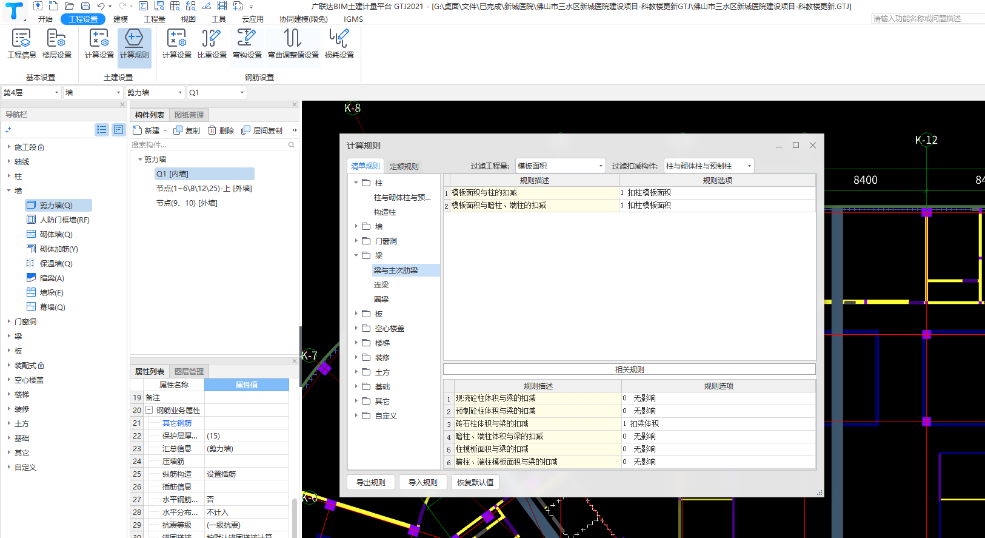Switch to 图层管理 tab beside 属性列表
The width and height of the screenshot is (985, 538).
pyautogui.click(x=189, y=371)
